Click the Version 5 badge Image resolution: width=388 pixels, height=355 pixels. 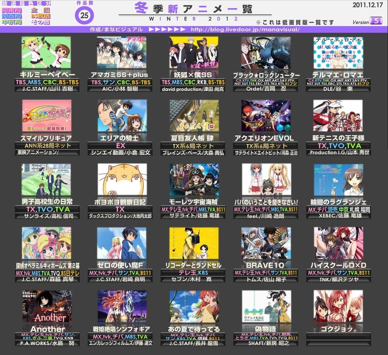[375, 21]
